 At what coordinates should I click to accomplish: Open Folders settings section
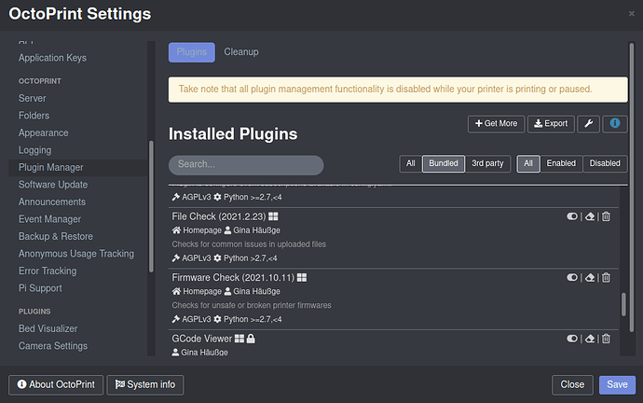[x=34, y=116]
